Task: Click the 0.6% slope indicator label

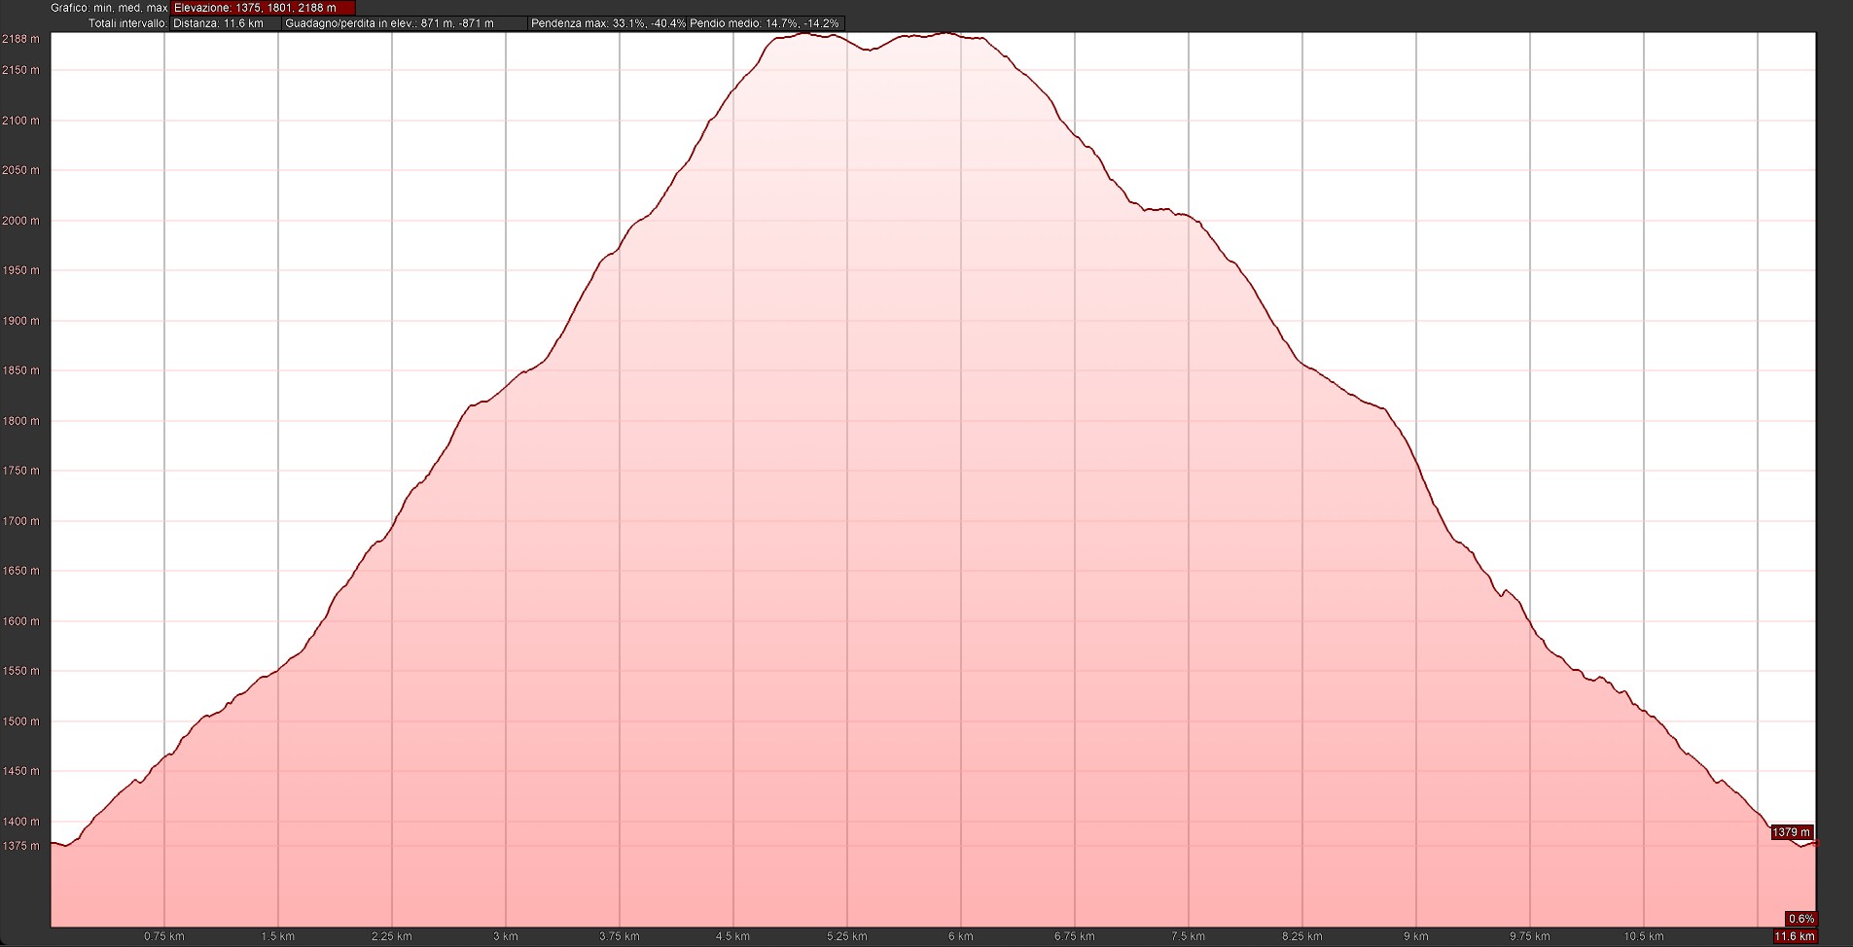Action: point(1800,919)
